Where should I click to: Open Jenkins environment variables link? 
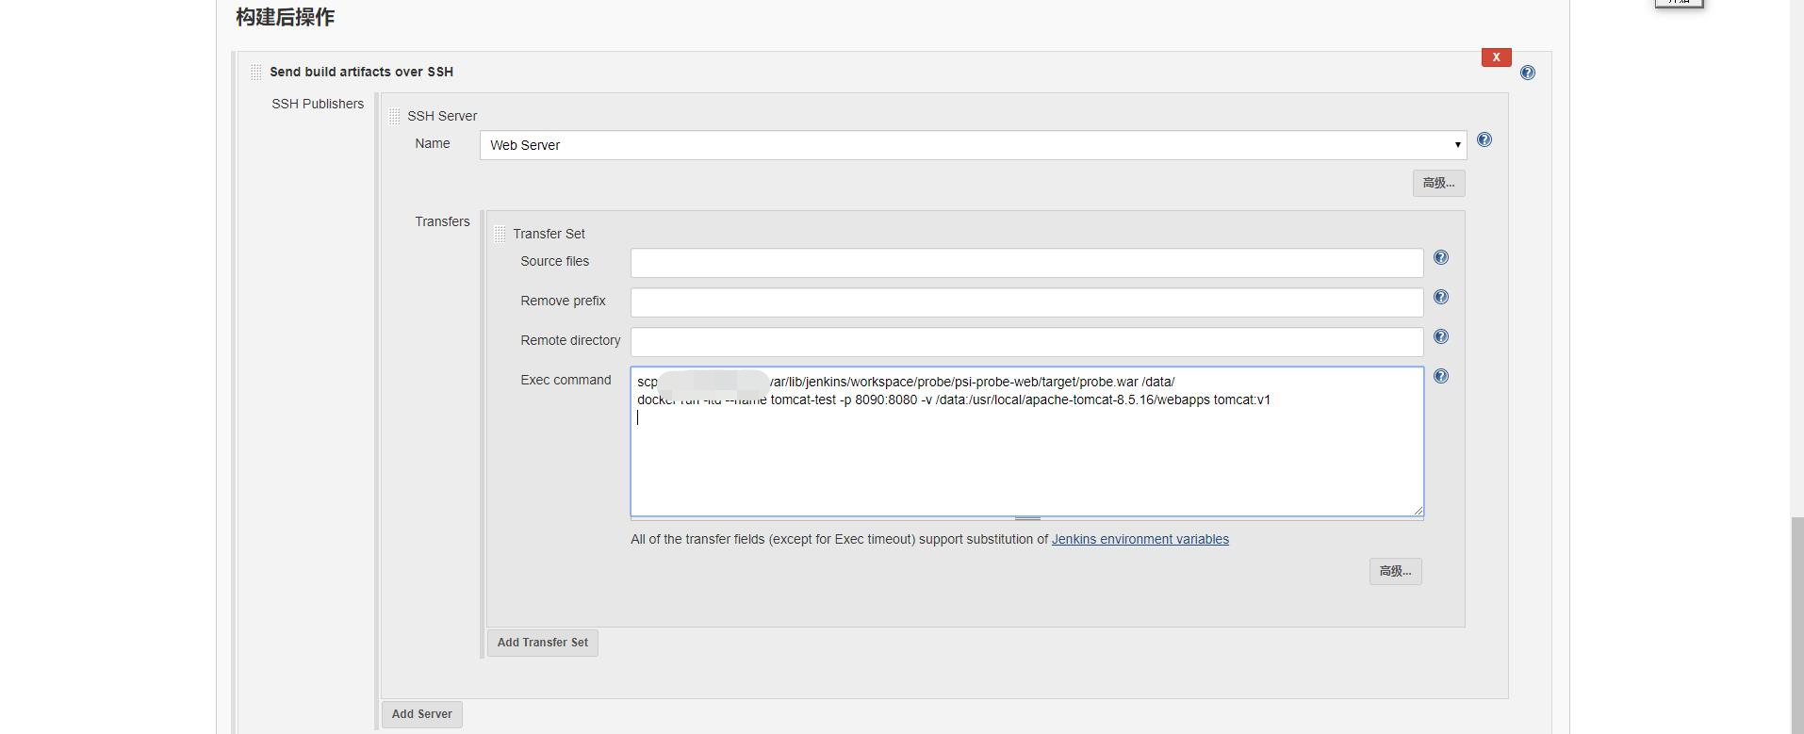tap(1140, 540)
